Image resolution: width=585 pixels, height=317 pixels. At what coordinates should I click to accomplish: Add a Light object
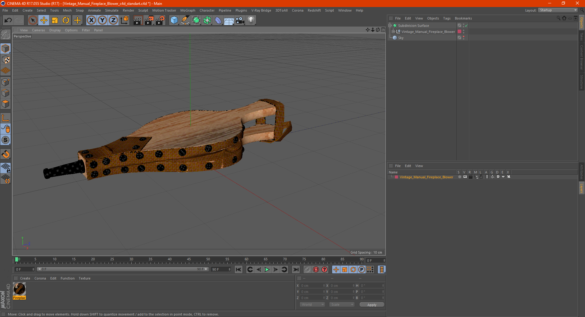click(x=251, y=20)
